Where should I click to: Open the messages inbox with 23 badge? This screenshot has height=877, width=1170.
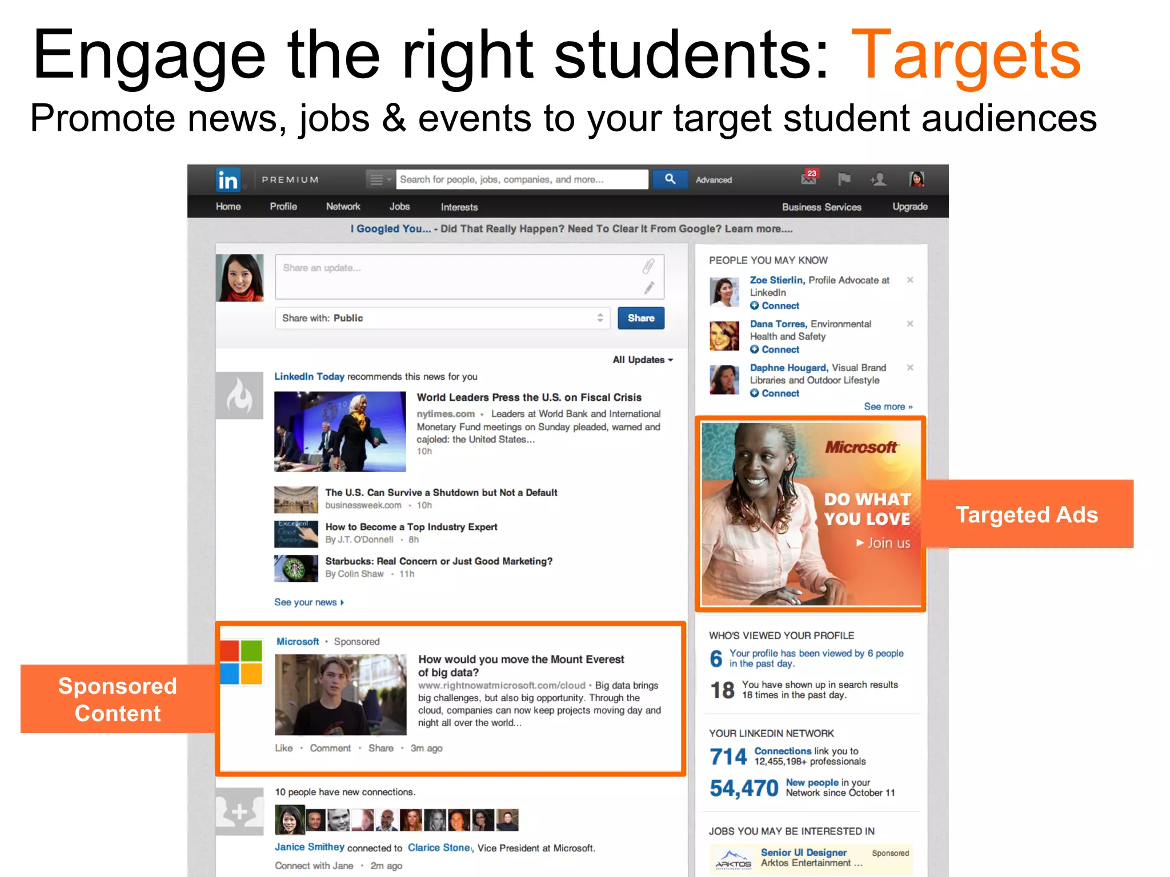point(810,178)
